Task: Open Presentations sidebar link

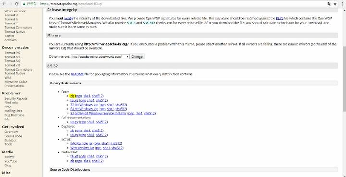Action: click(14, 86)
